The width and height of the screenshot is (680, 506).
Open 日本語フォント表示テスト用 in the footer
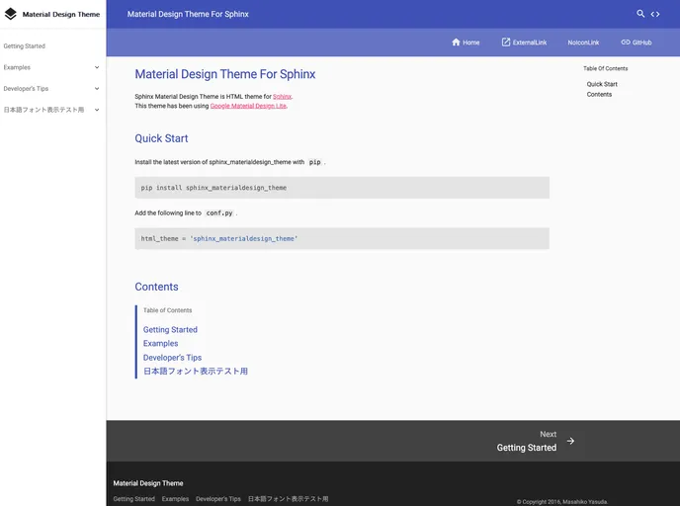(x=288, y=499)
